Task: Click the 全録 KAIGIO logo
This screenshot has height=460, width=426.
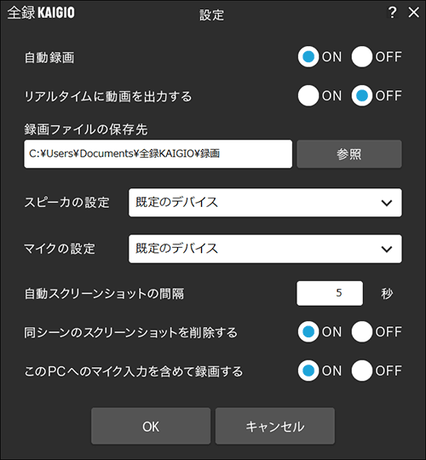Action: click(x=41, y=13)
